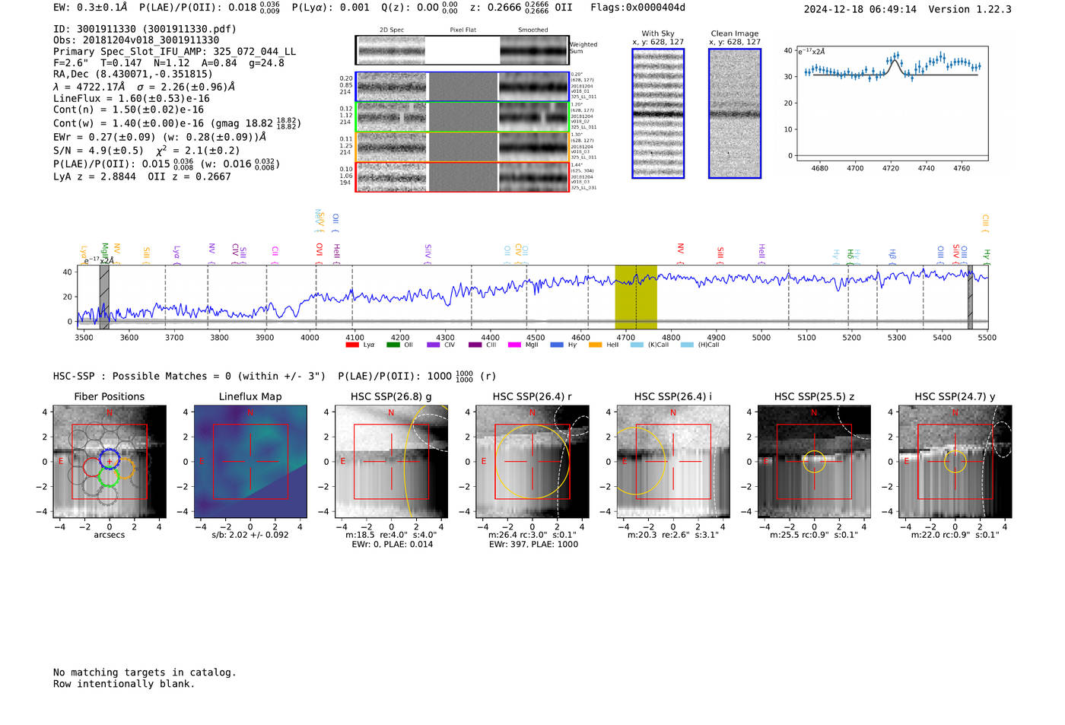This screenshot has height=725, width=1065.
Task: Click the LineFlux = 1.60(±0.53)e-16 line
Action: tap(132, 99)
